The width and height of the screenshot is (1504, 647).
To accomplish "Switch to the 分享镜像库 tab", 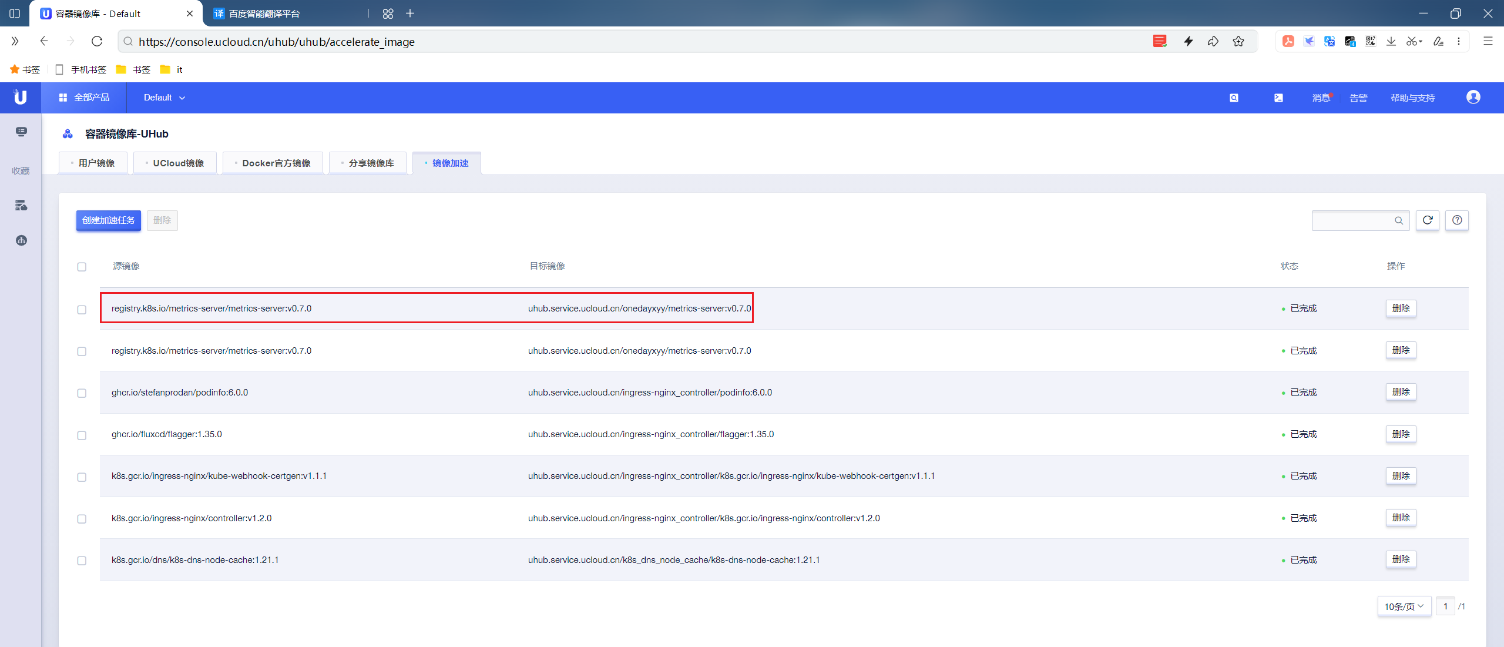I will [x=368, y=163].
